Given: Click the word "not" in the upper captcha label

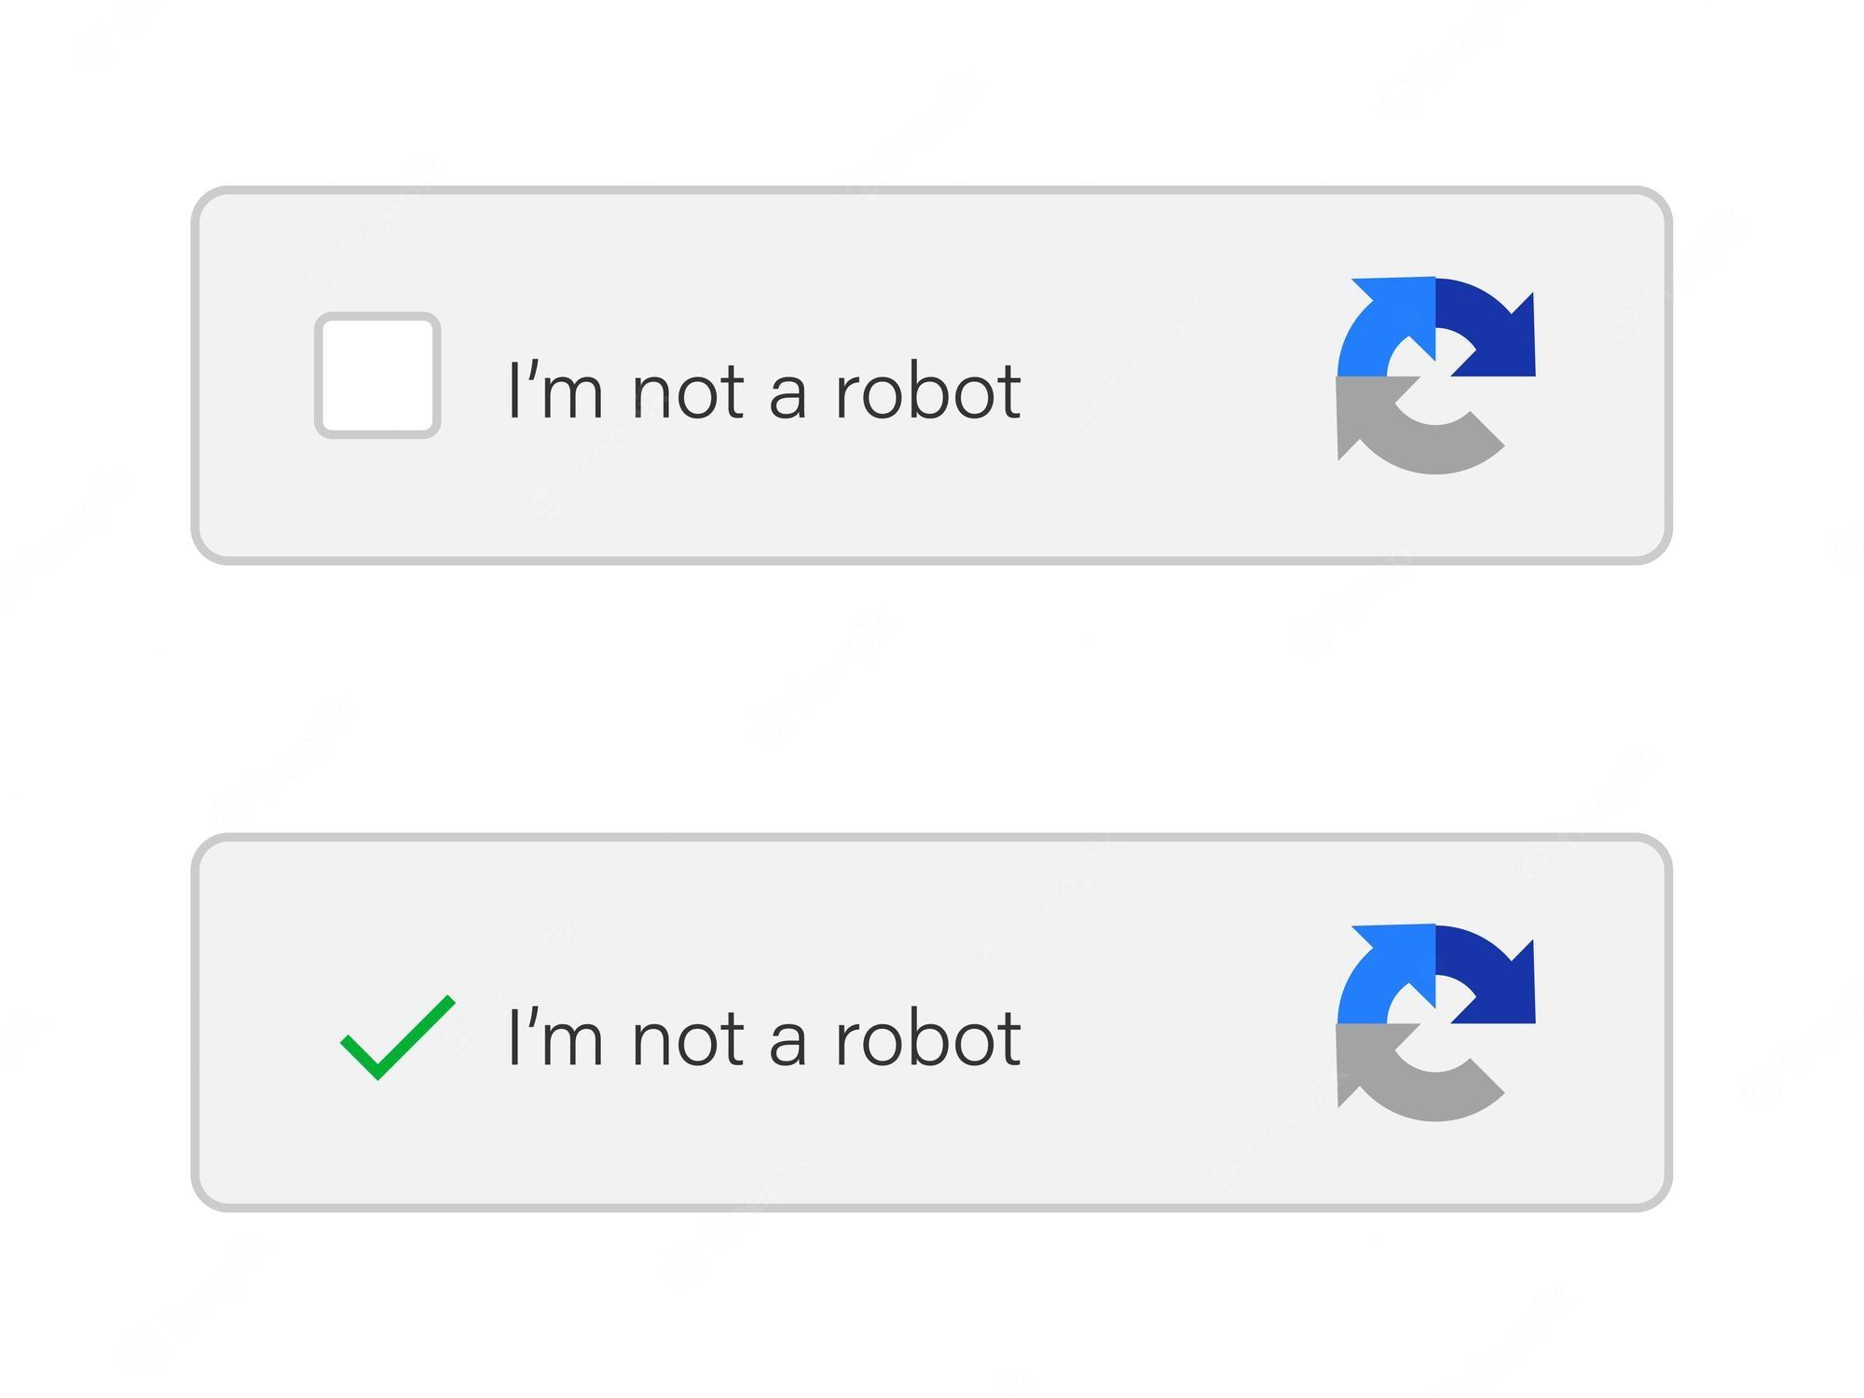Looking at the screenshot, I should pos(688,391).
